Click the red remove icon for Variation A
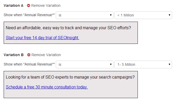The height and width of the screenshot is (101, 175). [29, 5]
